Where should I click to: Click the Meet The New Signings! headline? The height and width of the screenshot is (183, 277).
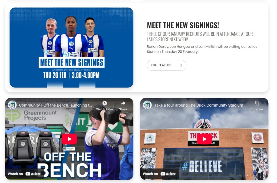(183, 25)
